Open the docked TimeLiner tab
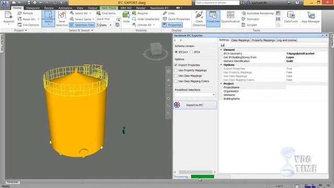334x188 pixels. [13, 182]
